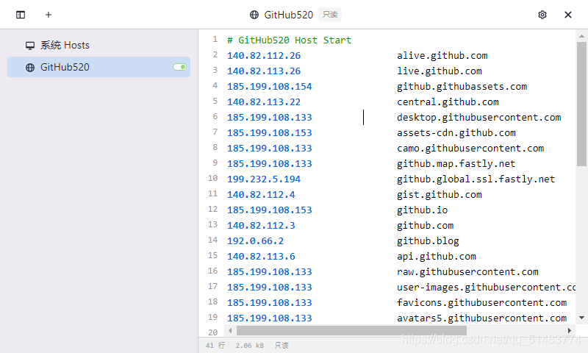The height and width of the screenshot is (353, 588).
Task: Click IP 140.82.112.3 on line 13
Action: [261, 225]
